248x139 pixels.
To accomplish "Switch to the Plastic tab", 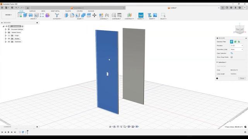I will [68, 11].
